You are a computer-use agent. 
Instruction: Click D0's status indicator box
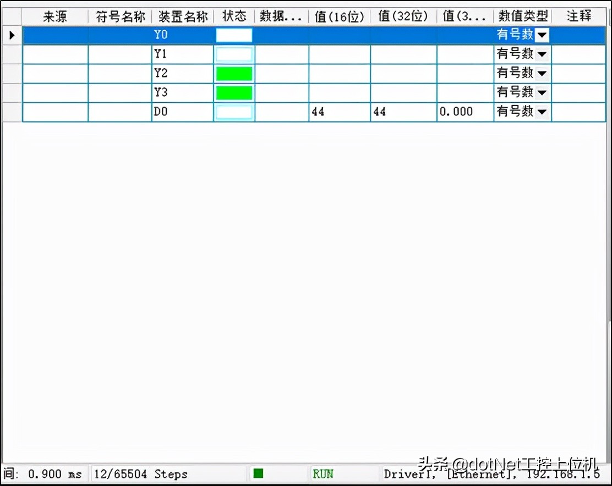(234, 112)
